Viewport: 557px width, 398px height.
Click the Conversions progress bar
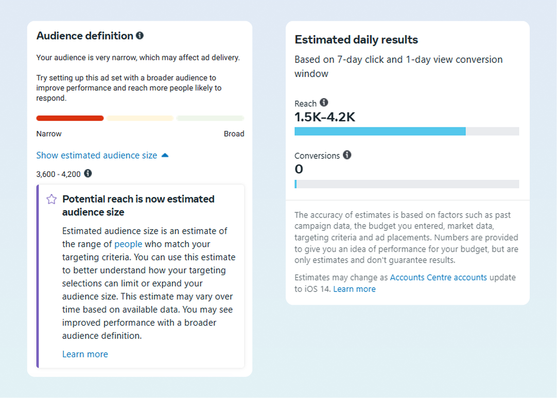tap(407, 184)
